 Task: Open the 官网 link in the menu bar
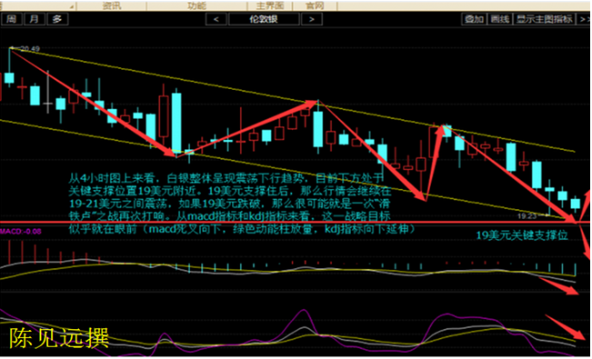315,5
